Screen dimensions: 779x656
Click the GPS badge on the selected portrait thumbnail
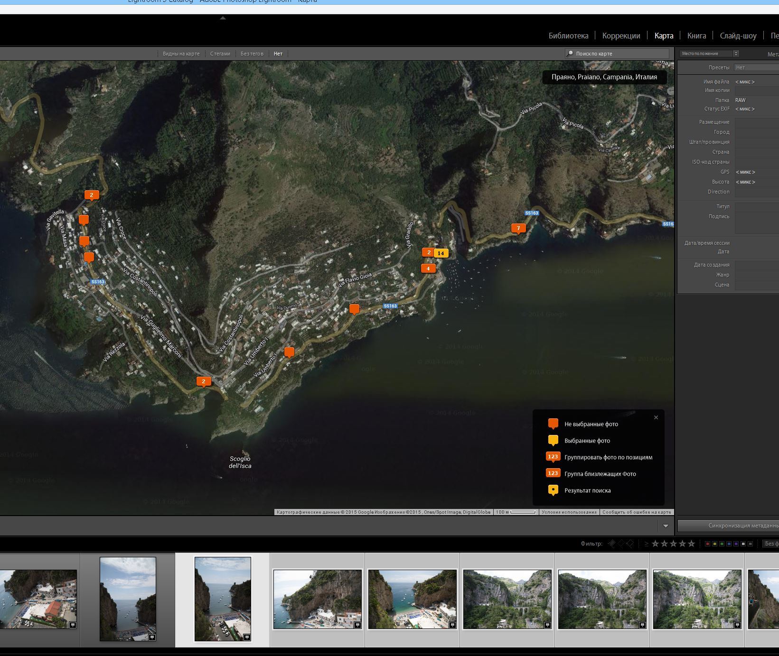247,637
